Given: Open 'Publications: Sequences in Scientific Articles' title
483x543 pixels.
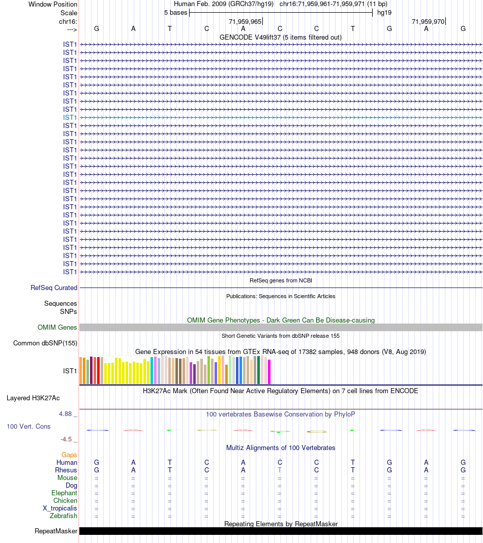Looking at the screenshot, I should (281, 296).
